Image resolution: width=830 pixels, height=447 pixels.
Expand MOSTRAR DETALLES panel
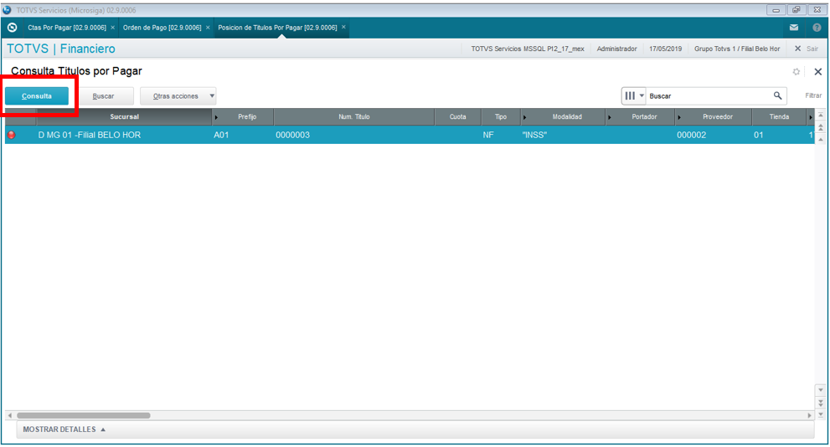(64, 429)
